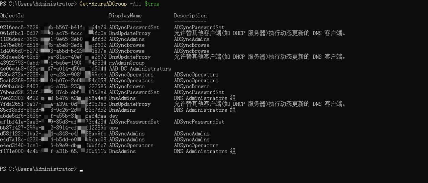Click the DisplayName column header
This screenshot has width=428, height=183.
125,16
